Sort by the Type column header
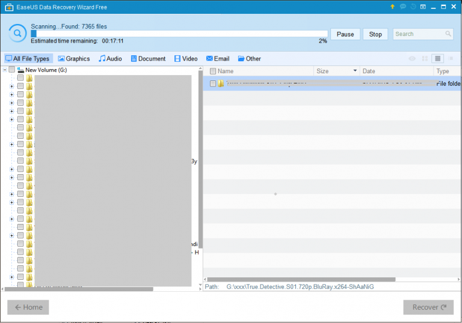462x323 pixels. tap(443, 71)
